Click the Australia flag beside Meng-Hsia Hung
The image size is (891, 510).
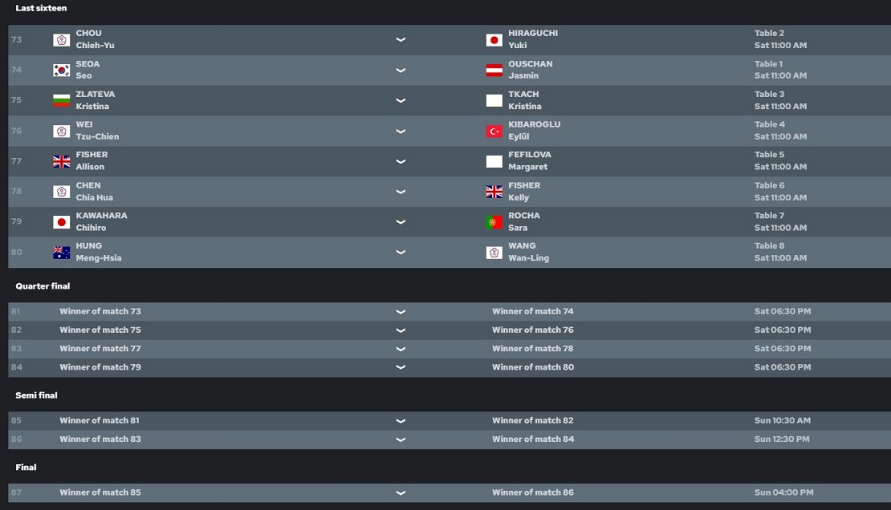pos(61,253)
